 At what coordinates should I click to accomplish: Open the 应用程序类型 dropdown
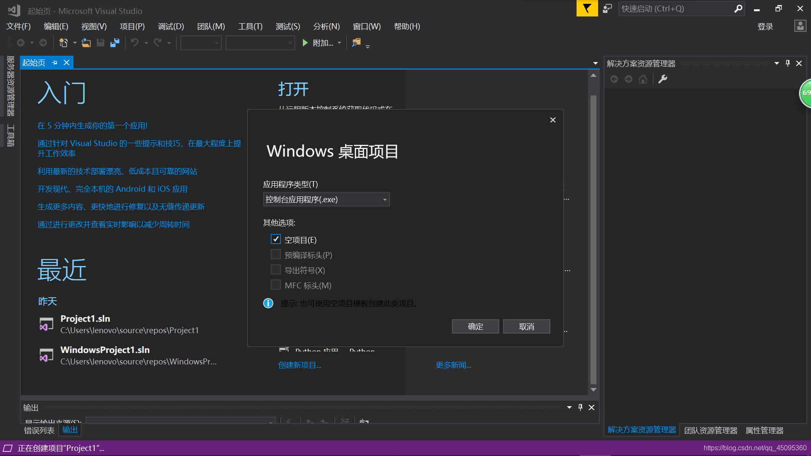(x=326, y=199)
